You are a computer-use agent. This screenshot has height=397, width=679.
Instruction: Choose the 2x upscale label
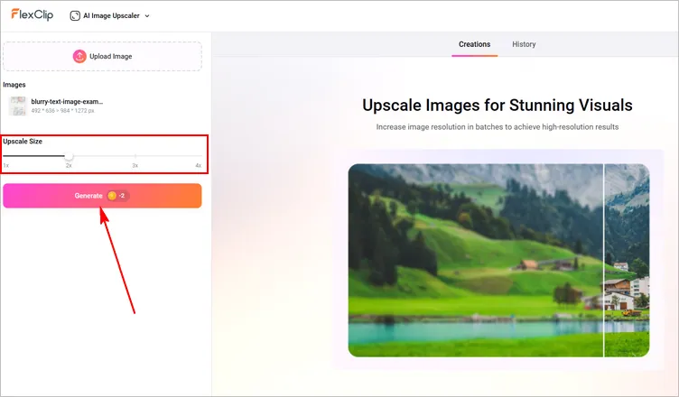(69, 165)
